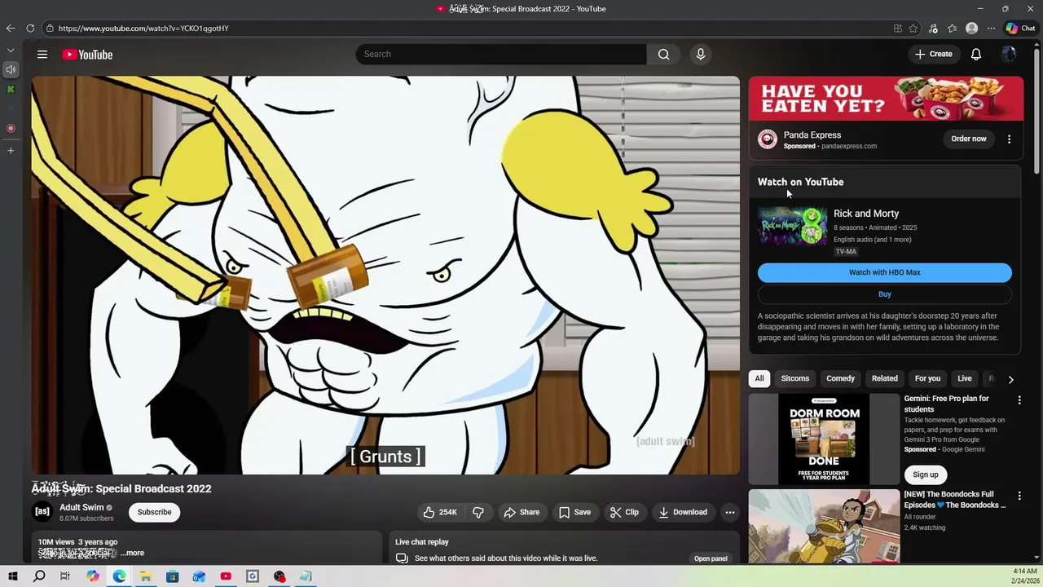The image size is (1043, 587).
Task: Switch to the green K sidebar tab
Action: (11, 90)
